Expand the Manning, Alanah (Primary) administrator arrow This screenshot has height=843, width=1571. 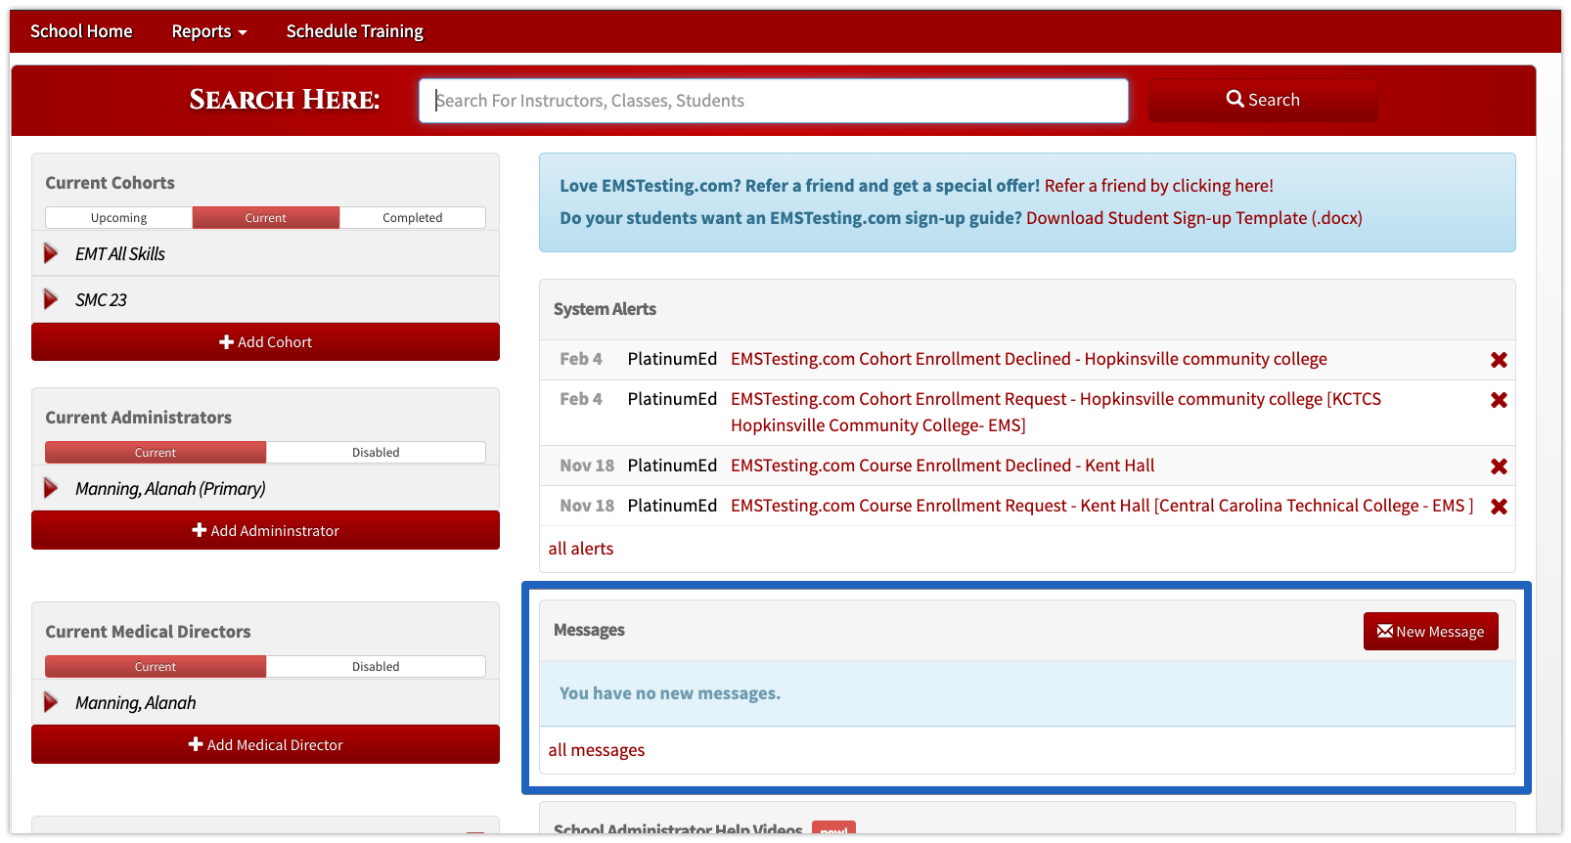coord(51,488)
